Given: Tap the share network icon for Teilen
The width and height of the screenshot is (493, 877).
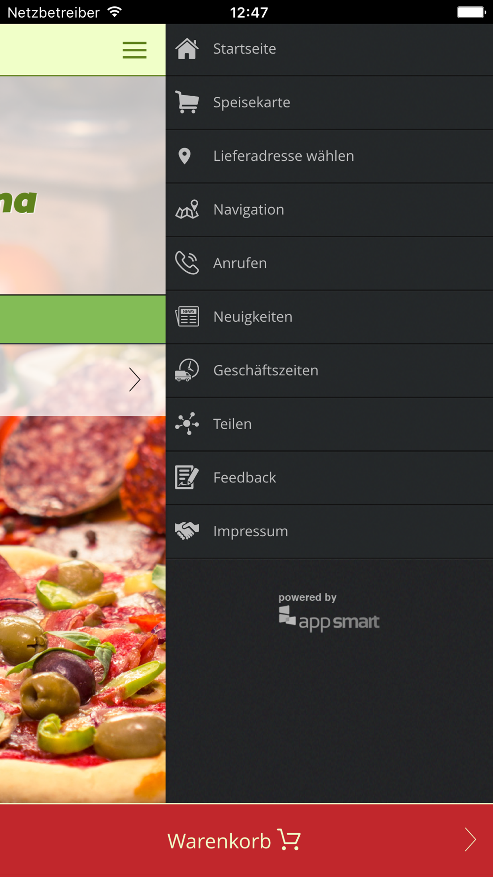Looking at the screenshot, I should pyautogui.click(x=187, y=424).
